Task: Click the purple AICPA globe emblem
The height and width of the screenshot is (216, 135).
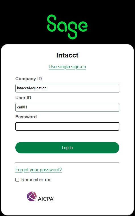Action: pyautogui.click(x=32, y=196)
